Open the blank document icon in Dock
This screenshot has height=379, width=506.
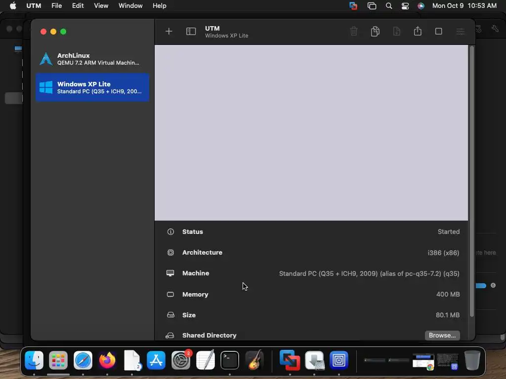[132, 360]
